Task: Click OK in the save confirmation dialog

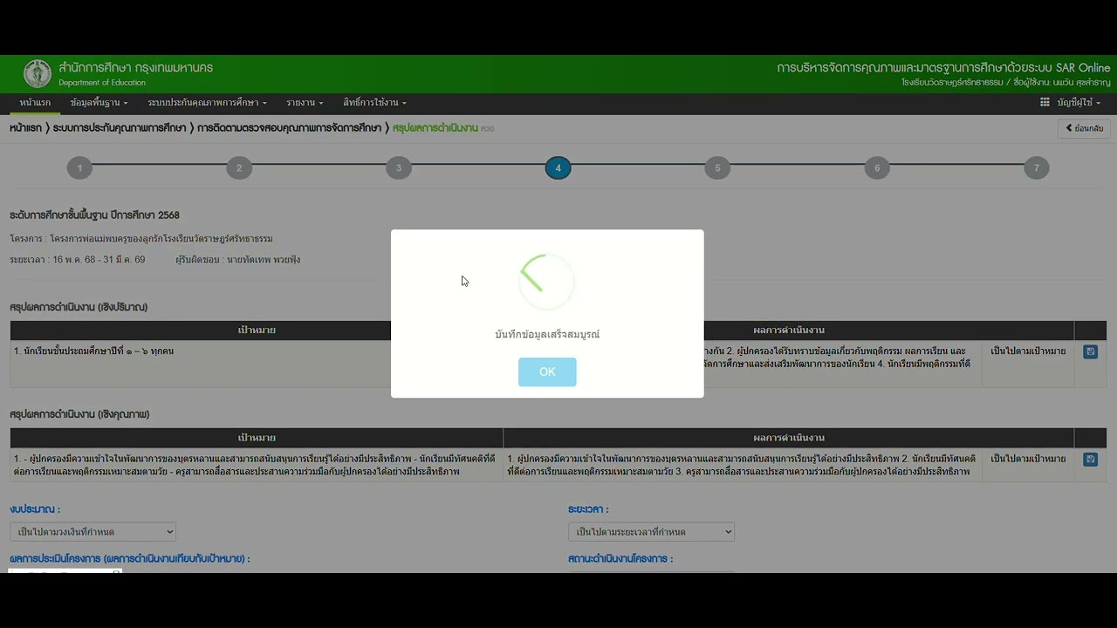Action: click(547, 372)
